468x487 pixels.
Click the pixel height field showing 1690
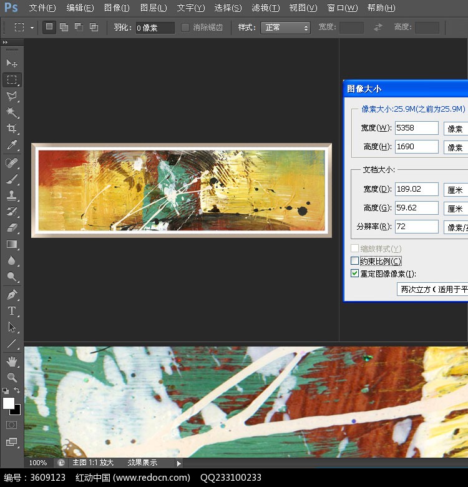416,147
